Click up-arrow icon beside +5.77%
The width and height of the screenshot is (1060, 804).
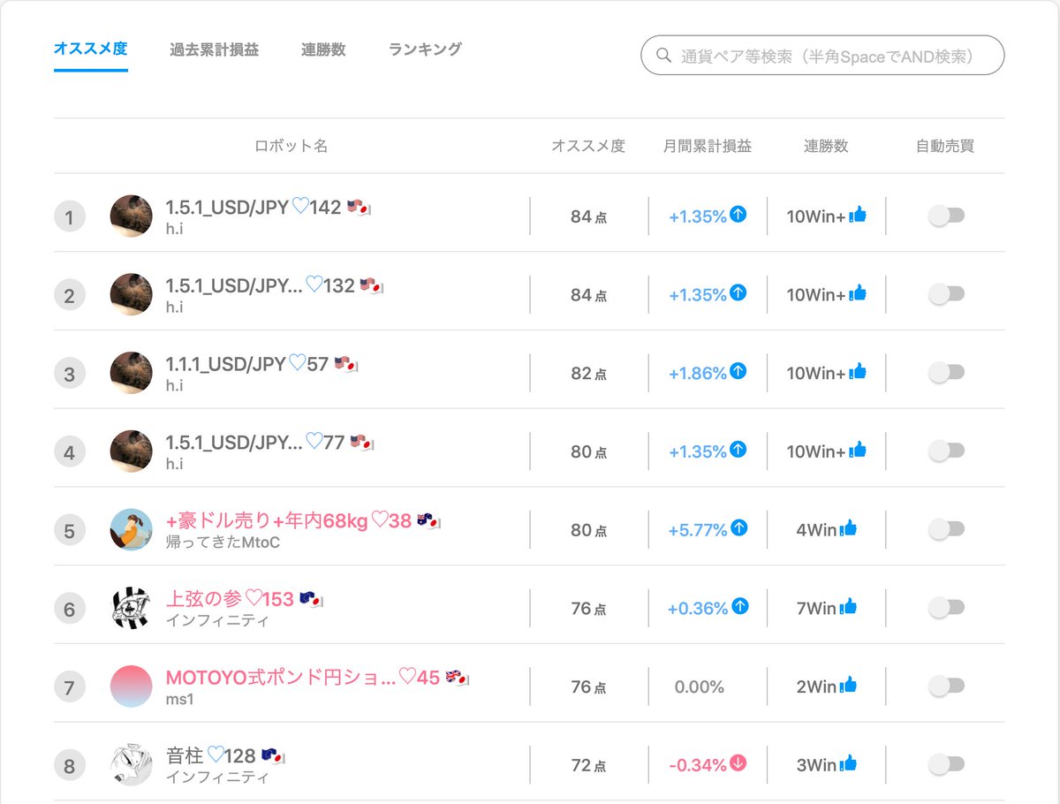tap(739, 528)
